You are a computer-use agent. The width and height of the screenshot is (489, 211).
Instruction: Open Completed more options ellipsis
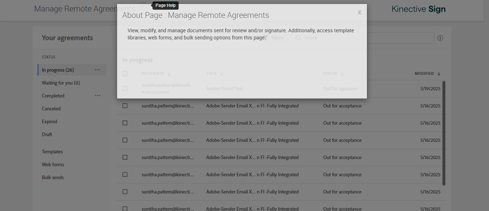pos(98,96)
